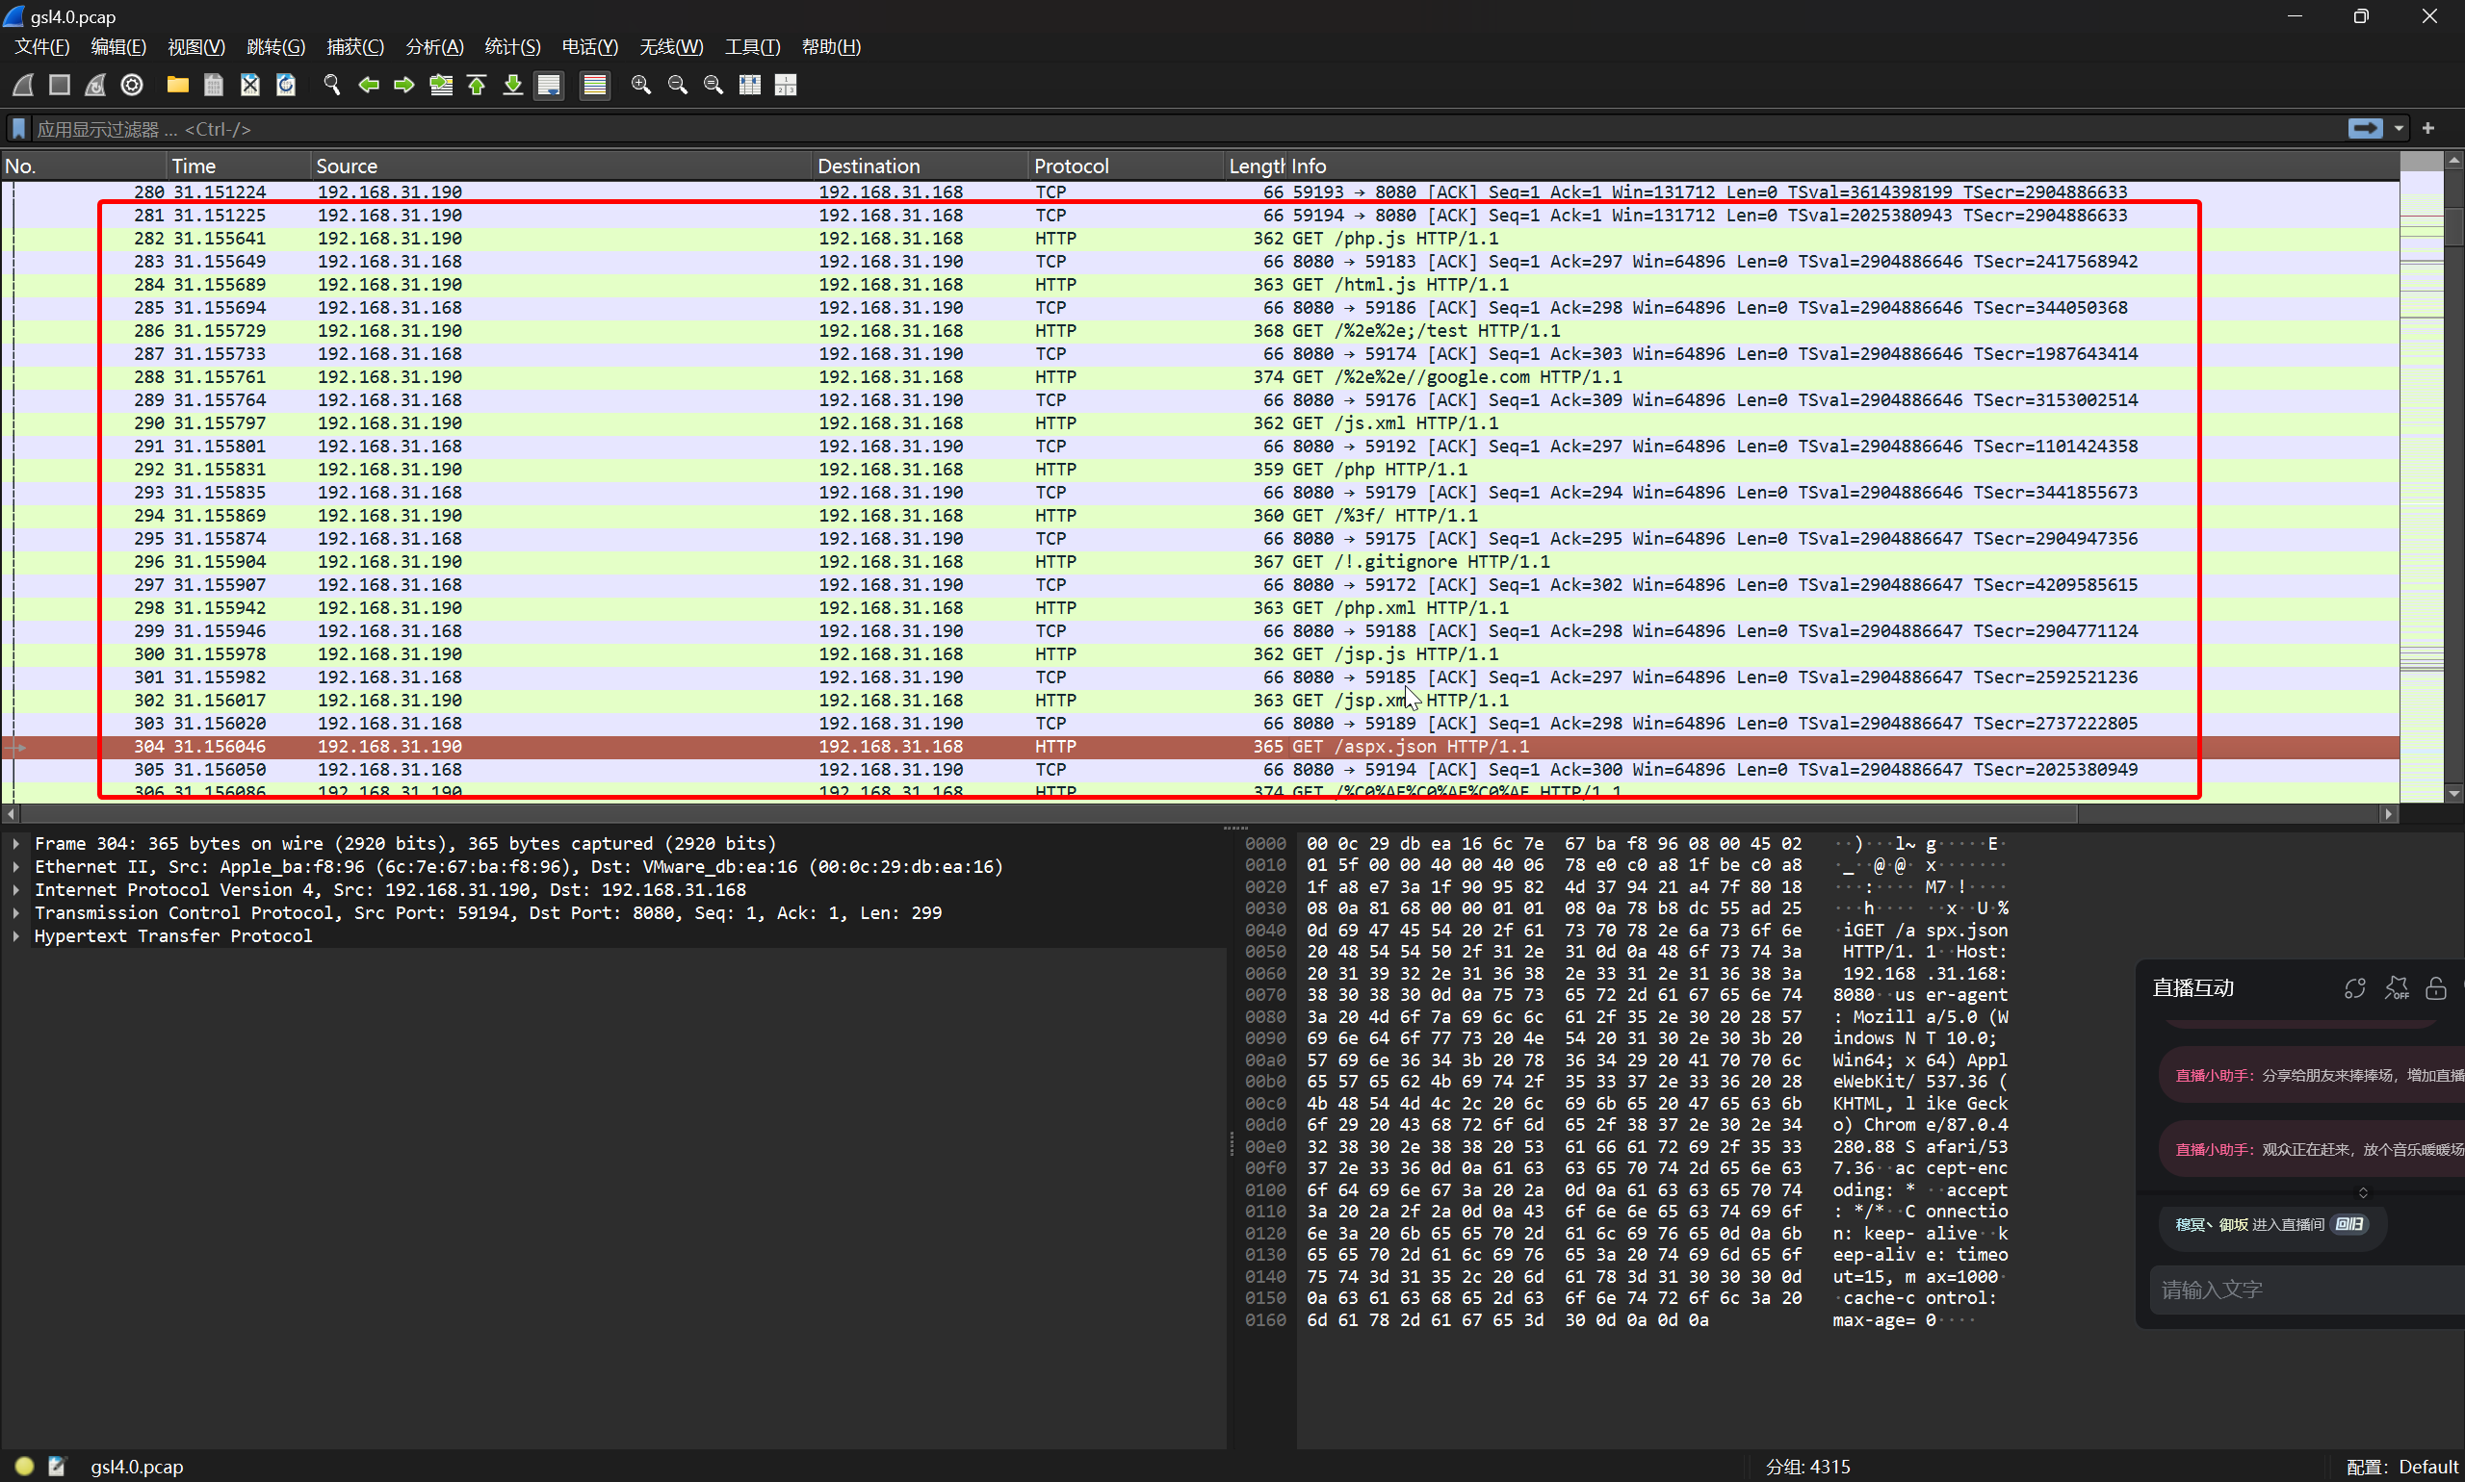Screen dimensions: 2465x1482
Task: Close this capture file via X-document icon
Action: click(249, 85)
